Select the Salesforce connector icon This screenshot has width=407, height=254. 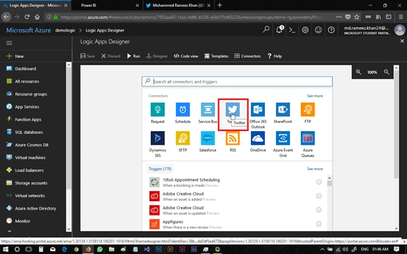208,138
